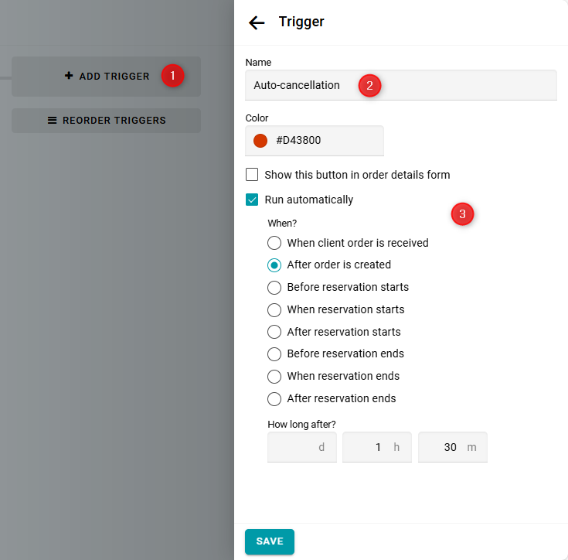Screen dimensions: 568x560
Task: Select When client order is received
Action: coord(274,243)
